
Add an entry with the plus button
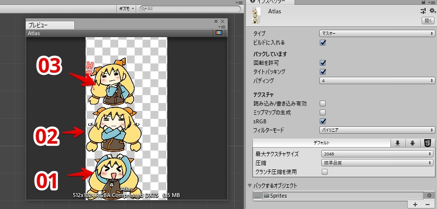click(415, 205)
